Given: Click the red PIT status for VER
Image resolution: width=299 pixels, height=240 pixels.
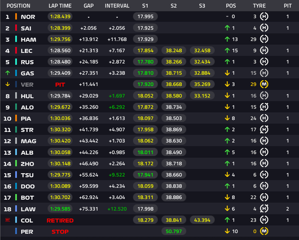Looking at the screenshot, I should (x=60, y=85).
